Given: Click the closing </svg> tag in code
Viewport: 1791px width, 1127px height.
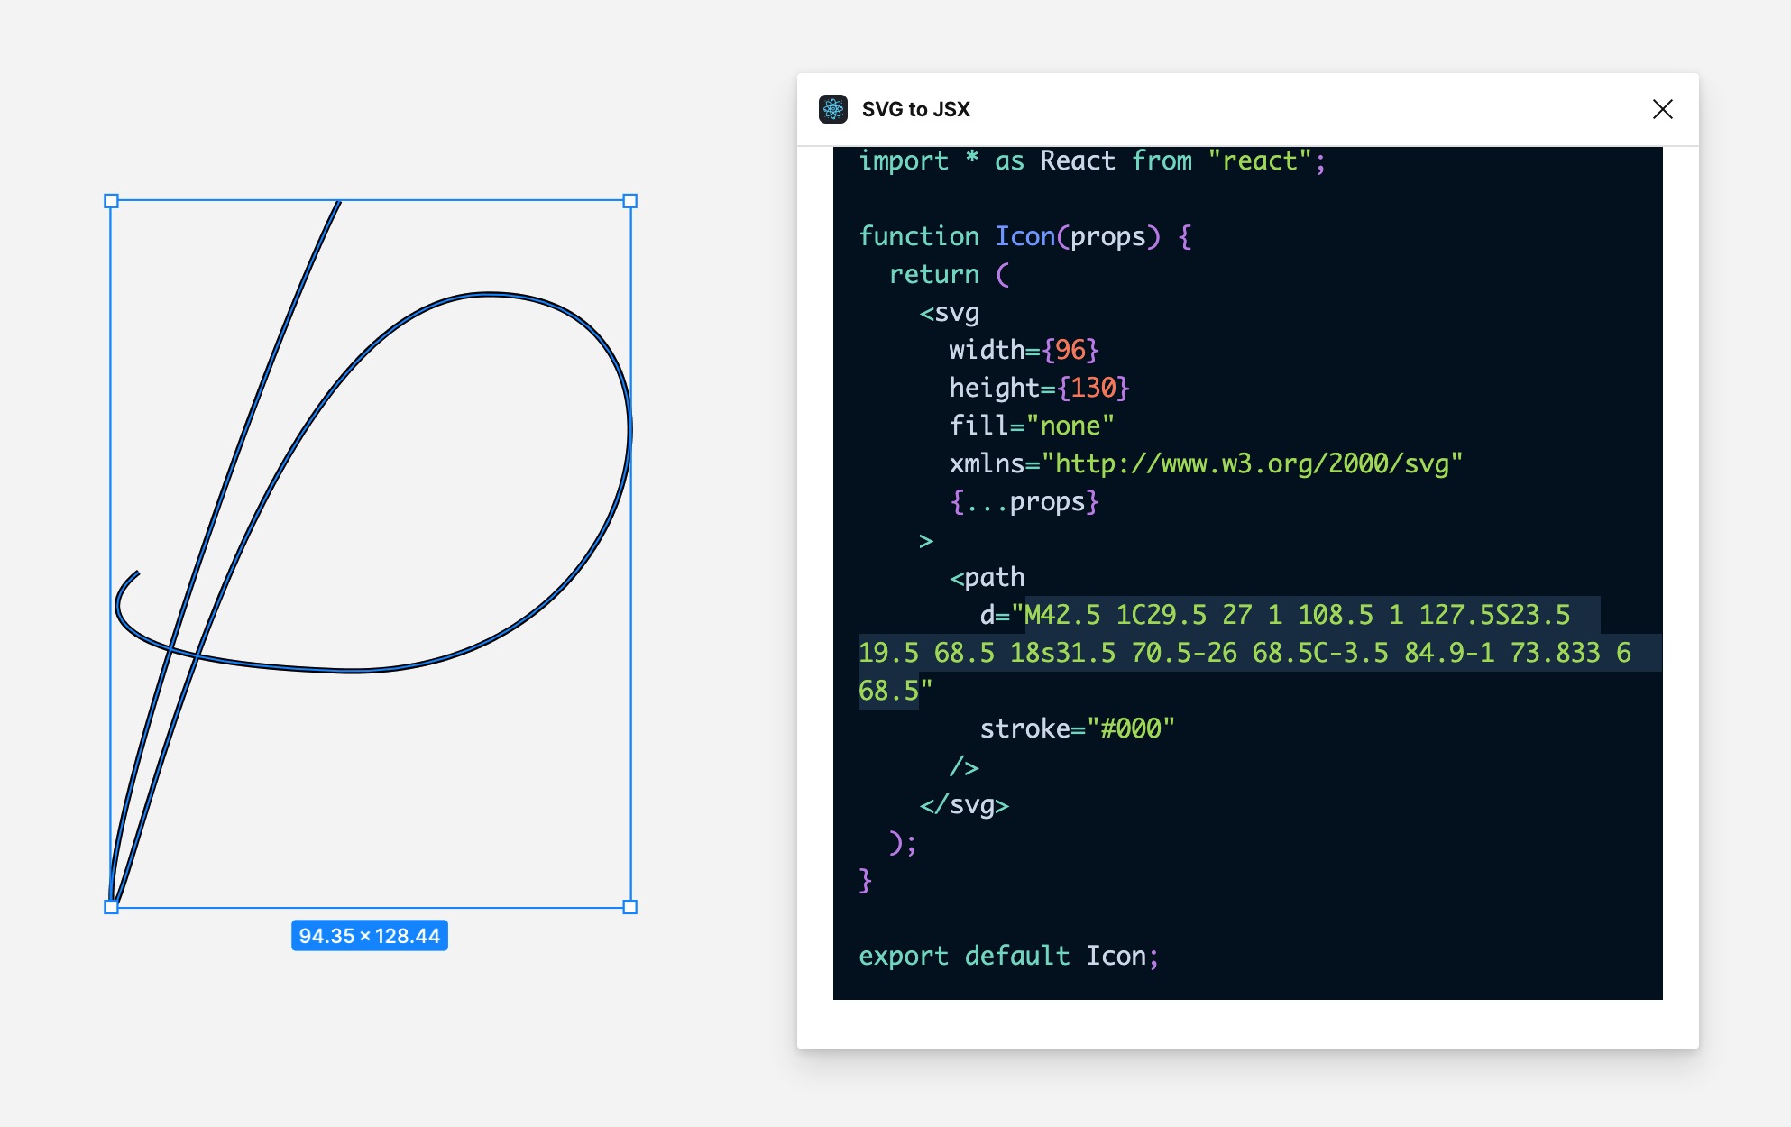Looking at the screenshot, I should point(964,804).
